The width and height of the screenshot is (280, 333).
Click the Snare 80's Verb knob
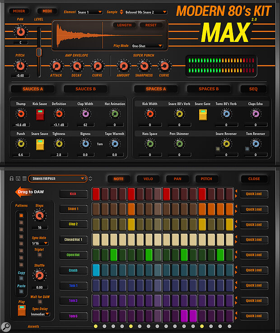[x=179, y=114]
